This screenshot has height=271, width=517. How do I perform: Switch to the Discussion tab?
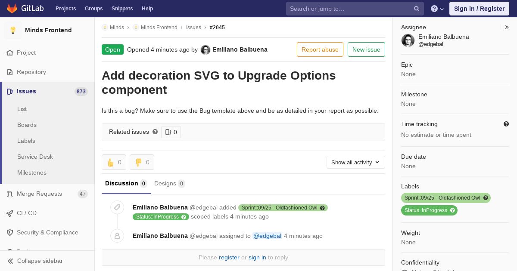pyautogui.click(x=126, y=184)
